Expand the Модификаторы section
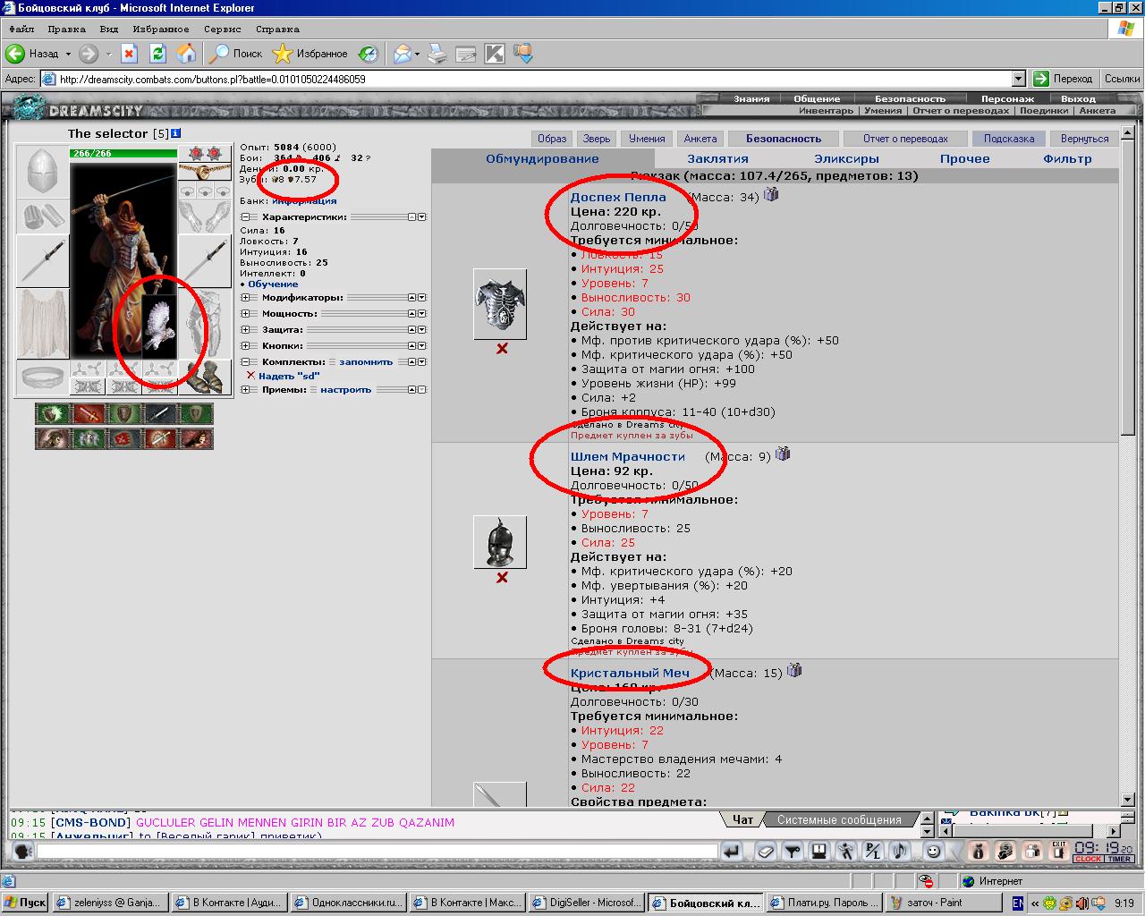Image resolution: width=1145 pixels, height=916 pixels. click(246, 298)
